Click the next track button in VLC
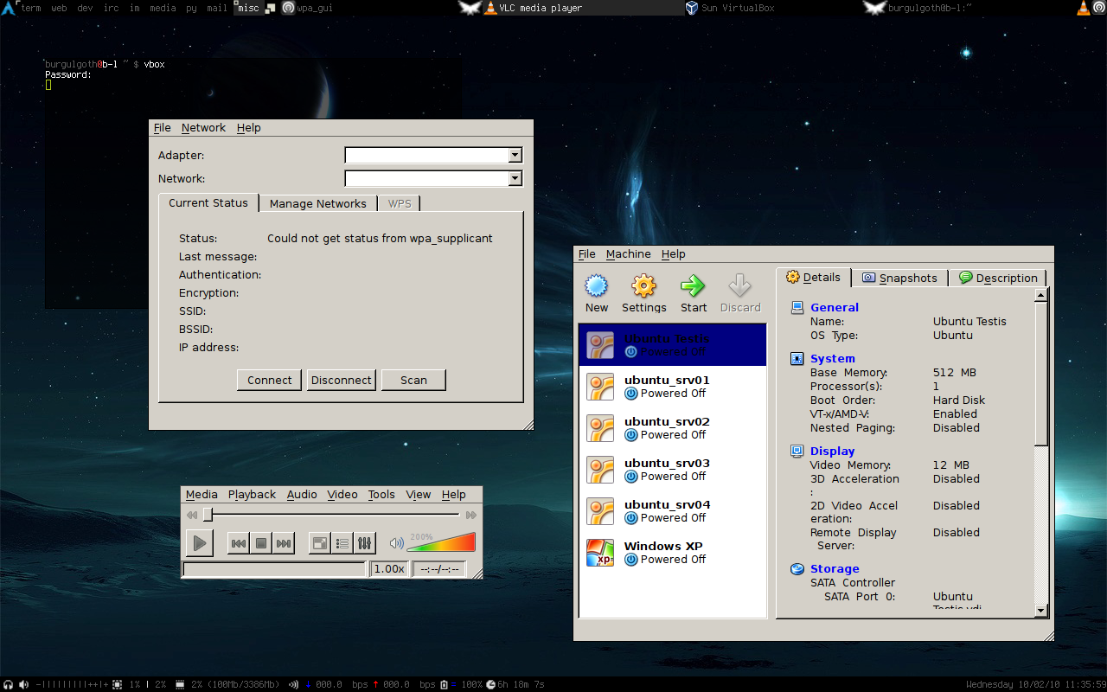Image resolution: width=1107 pixels, height=692 pixels. point(283,543)
